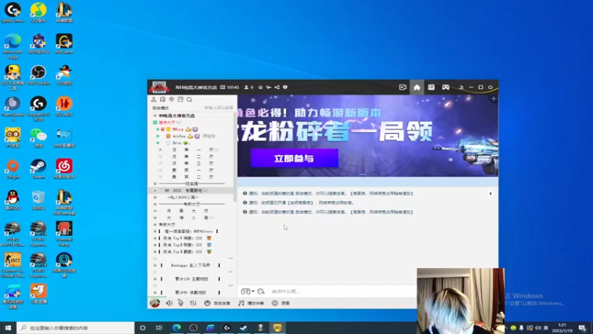The height and width of the screenshot is (334, 593).
Task: Click the game emoji icon by chat input
Action: pos(245,291)
